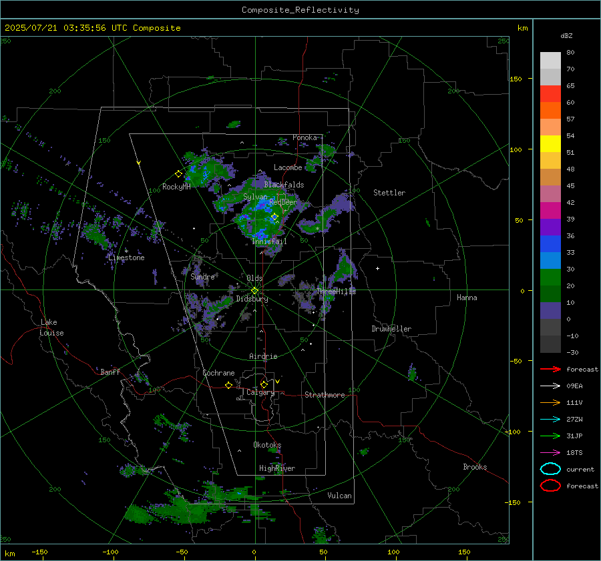Click the magenta 39 dBZ color swatch

tap(550, 211)
